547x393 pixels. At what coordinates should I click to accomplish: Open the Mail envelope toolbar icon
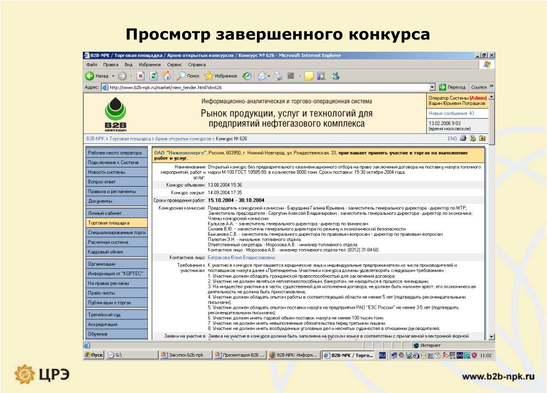click(262, 76)
